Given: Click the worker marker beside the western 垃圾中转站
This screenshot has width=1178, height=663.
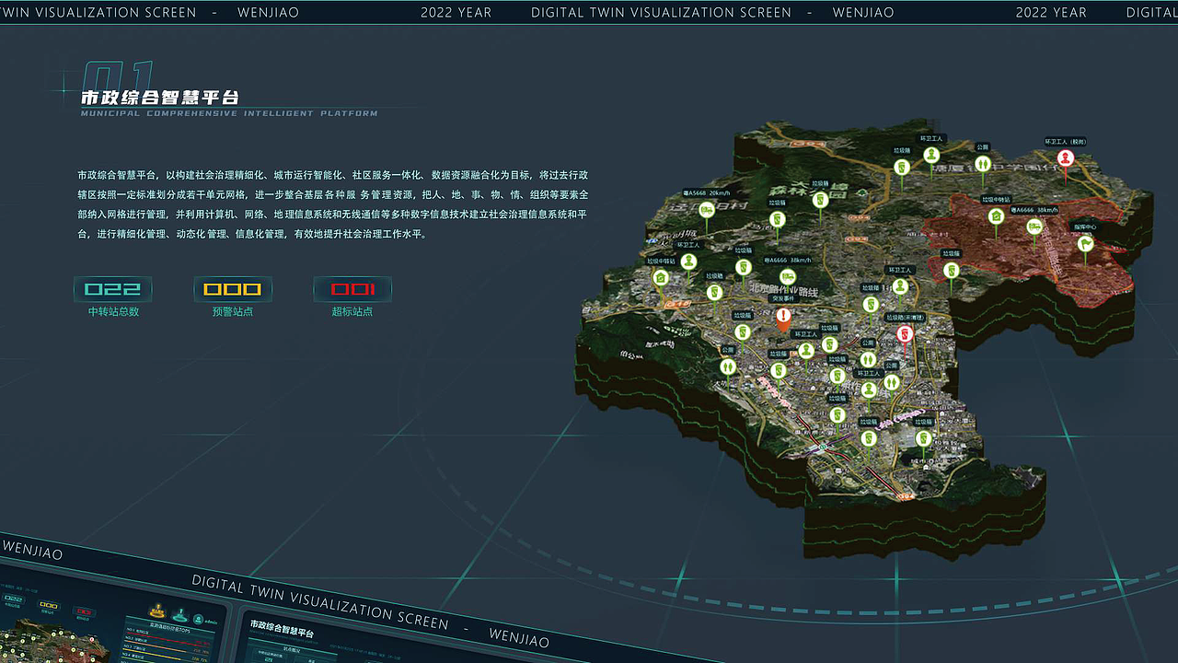Looking at the screenshot, I should [x=688, y=262].
